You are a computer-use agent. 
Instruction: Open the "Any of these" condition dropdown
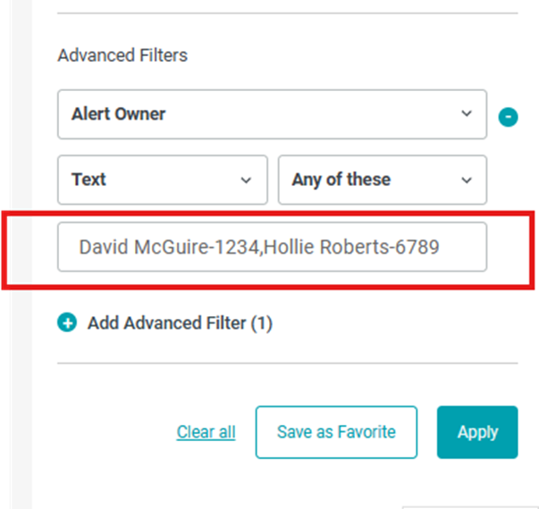pos(382,180)
